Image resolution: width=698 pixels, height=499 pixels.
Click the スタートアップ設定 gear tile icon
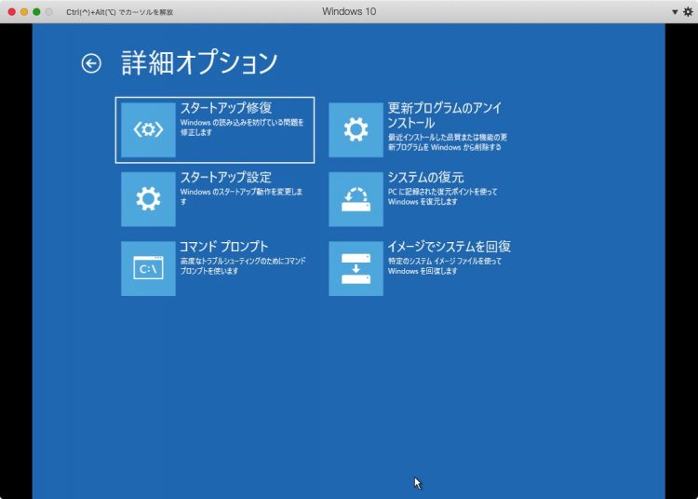(148, 199)
